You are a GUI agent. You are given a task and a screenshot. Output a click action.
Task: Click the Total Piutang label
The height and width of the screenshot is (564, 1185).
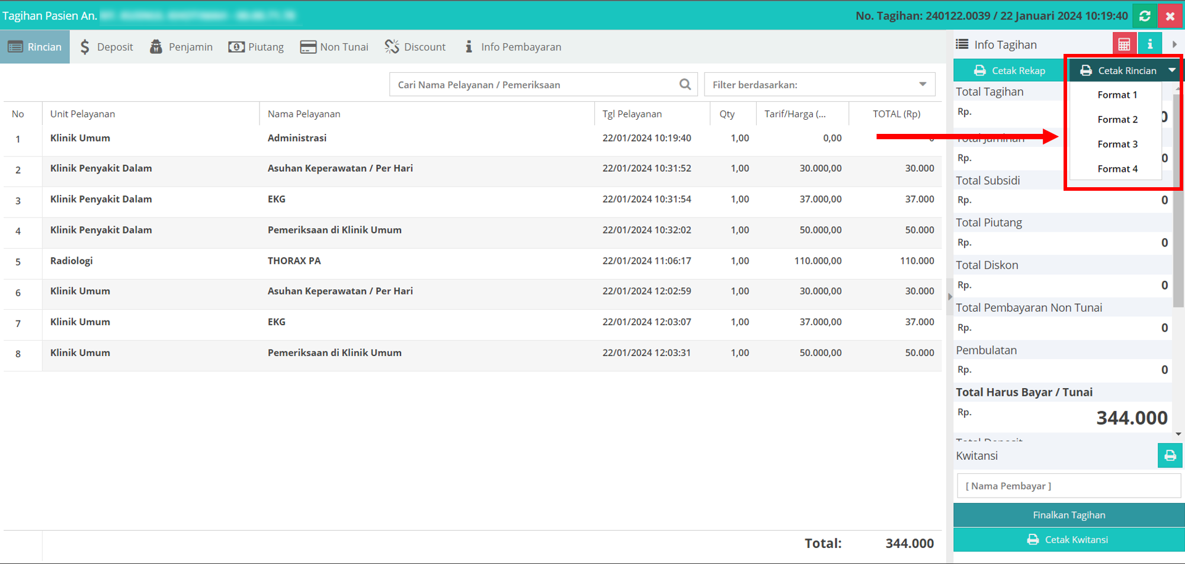point(989,223)
